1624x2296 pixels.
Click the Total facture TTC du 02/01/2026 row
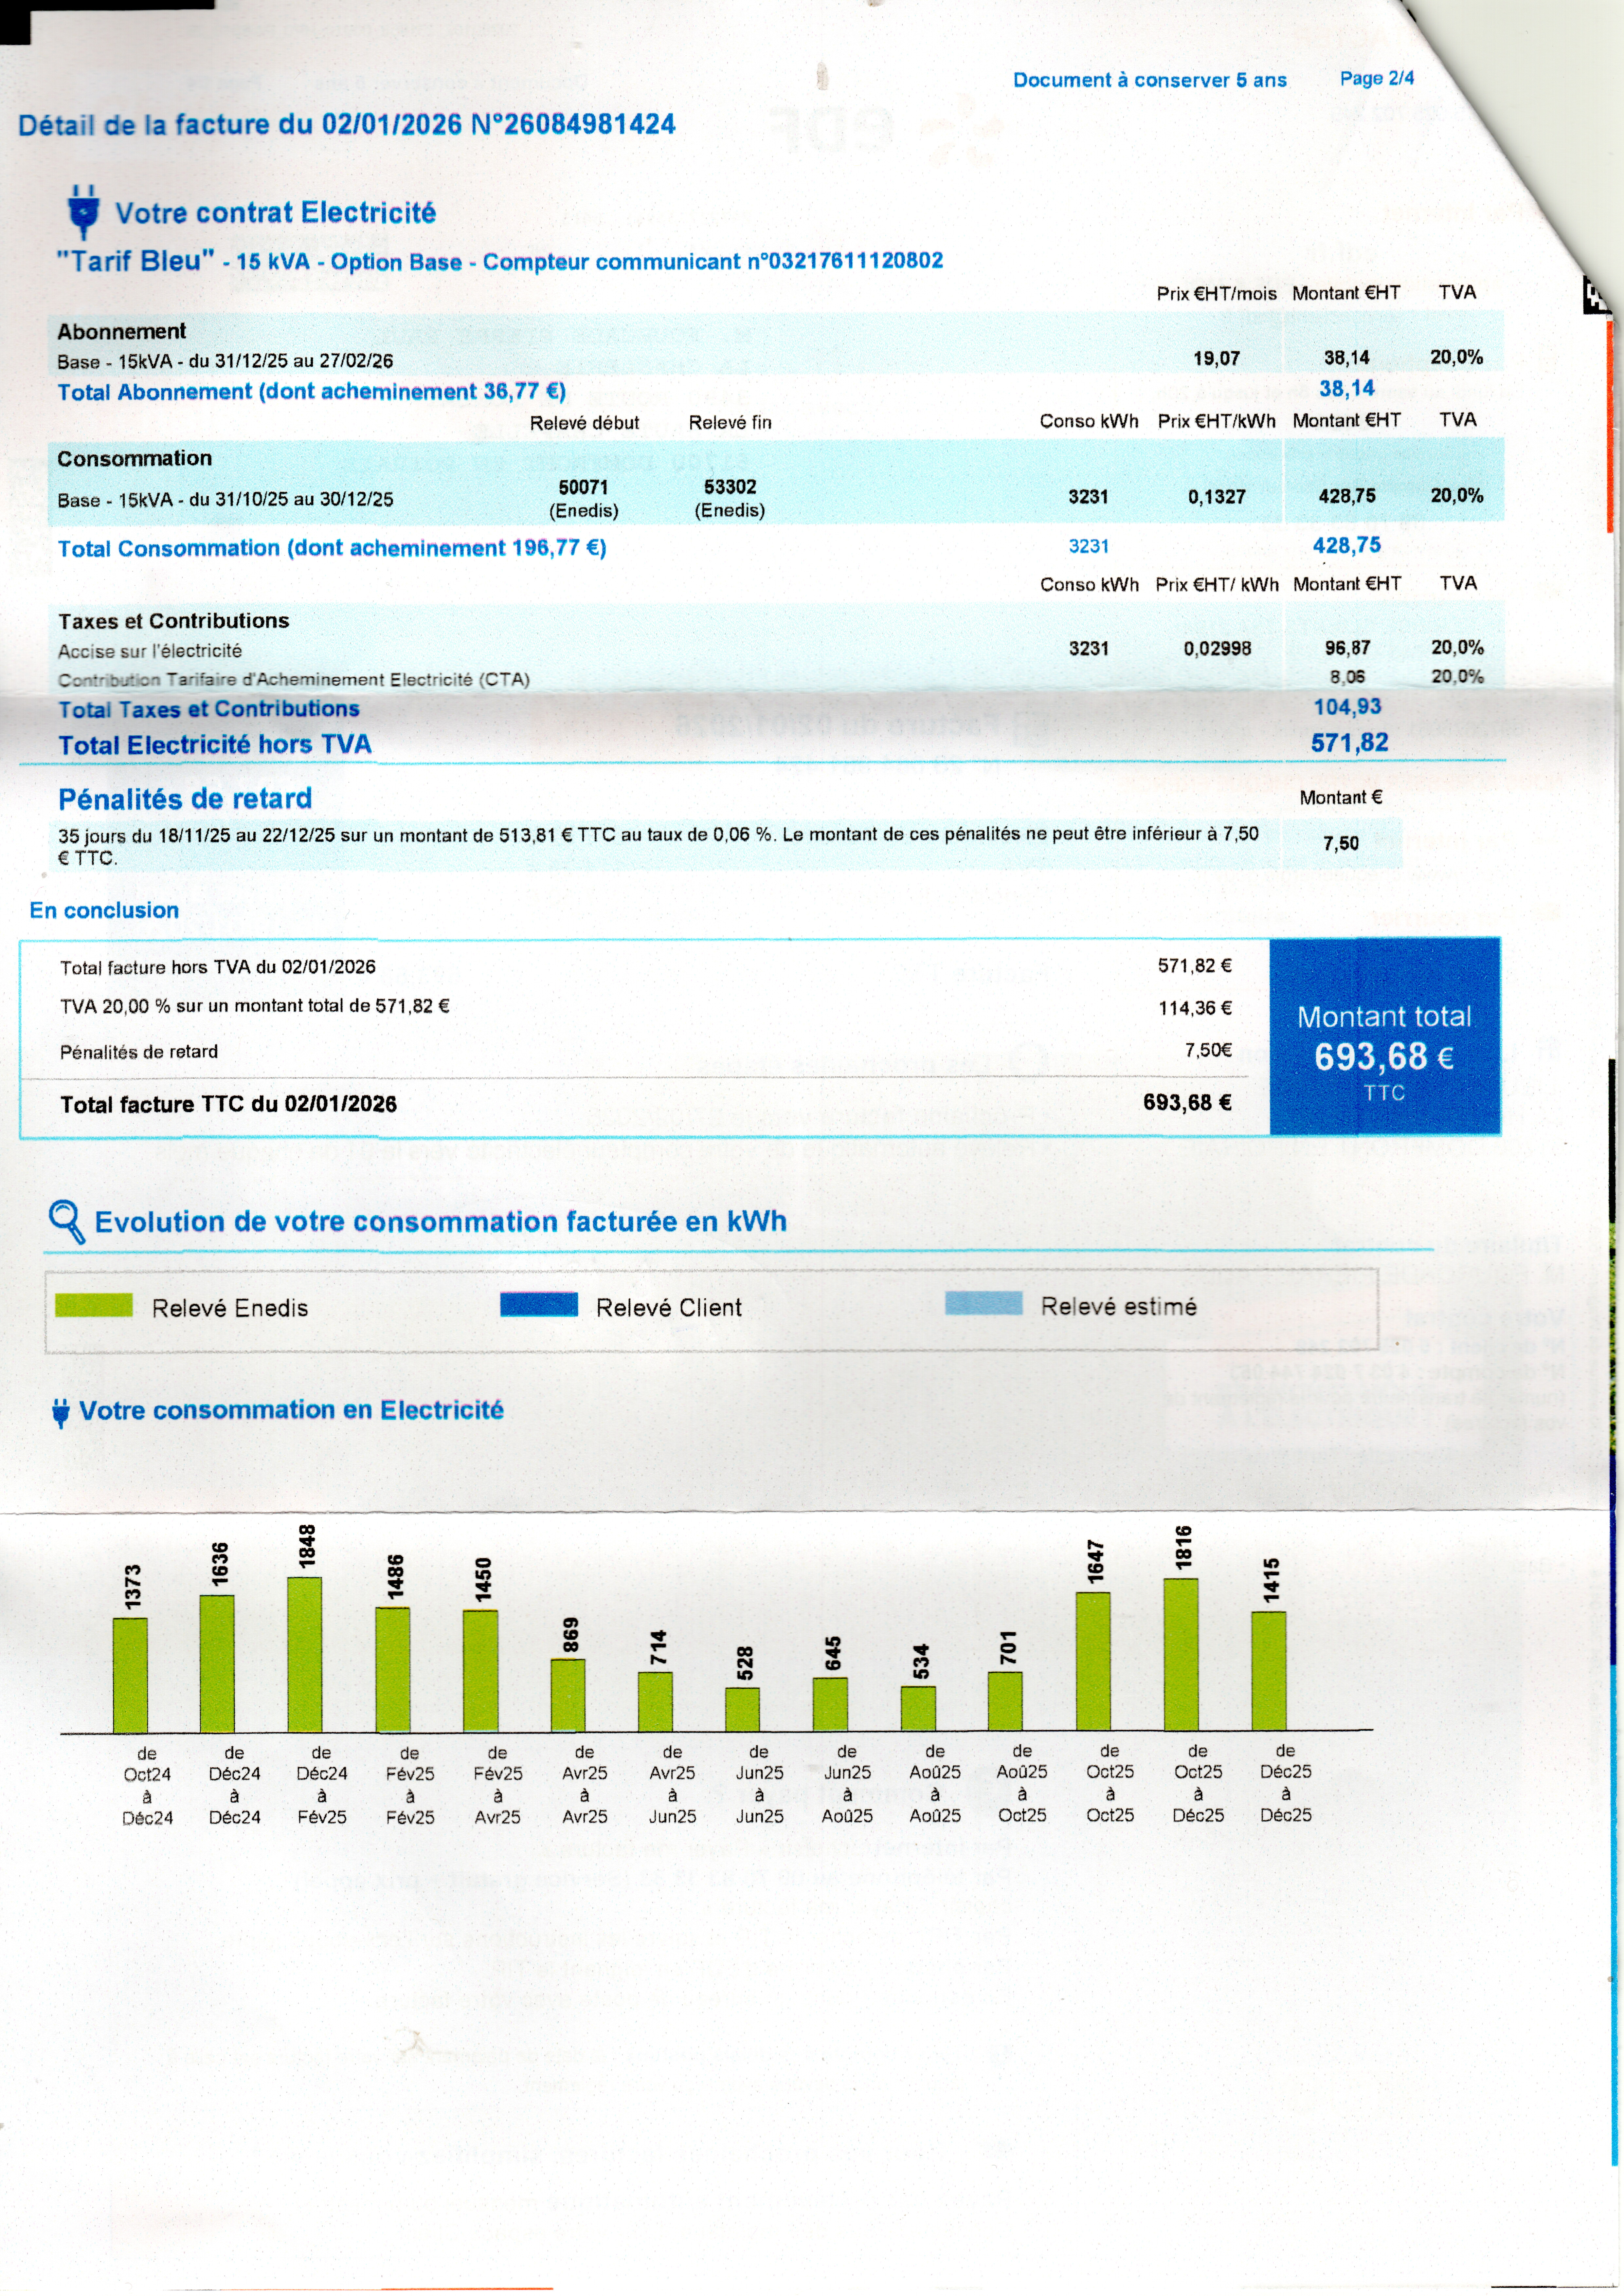click(x=228, y=1104)
